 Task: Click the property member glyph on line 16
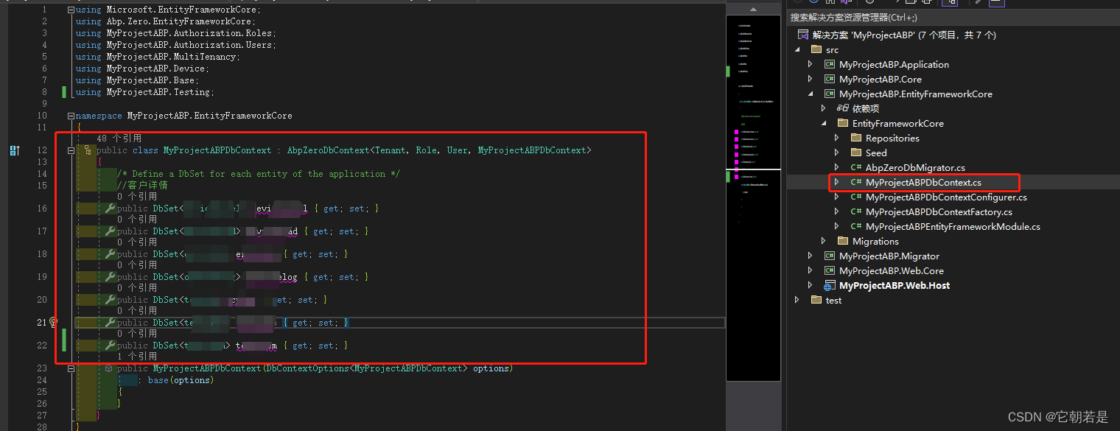click(109, 208)
